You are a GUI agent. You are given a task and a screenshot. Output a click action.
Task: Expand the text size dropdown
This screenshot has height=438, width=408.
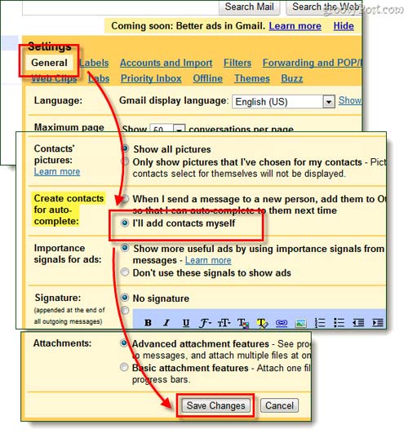coord(224,323)
